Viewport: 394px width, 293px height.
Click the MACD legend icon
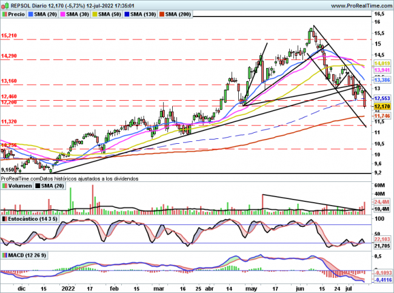pos(5,254)
